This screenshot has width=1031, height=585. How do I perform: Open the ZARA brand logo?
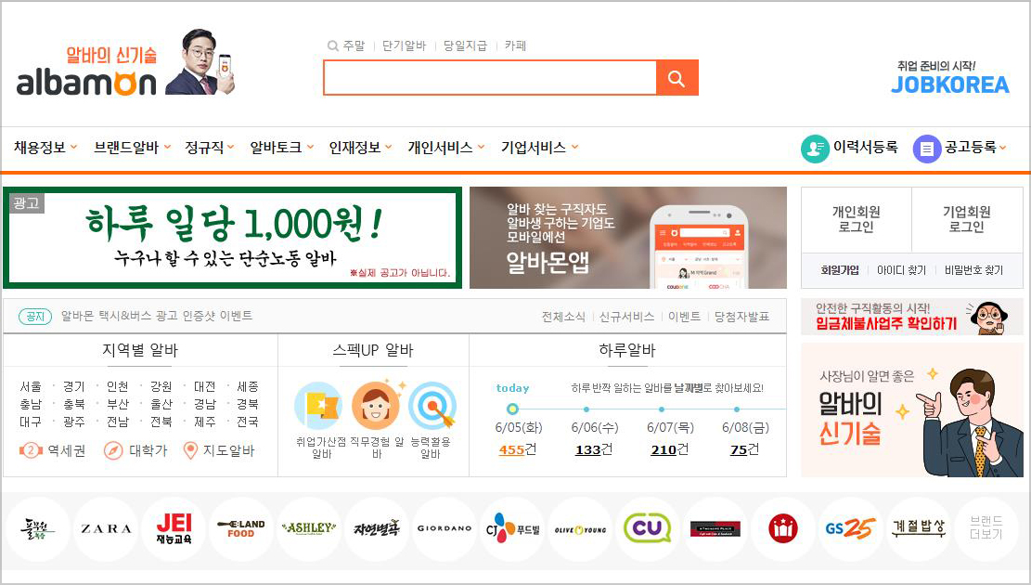pyautogui.click(x=106, y=529)
